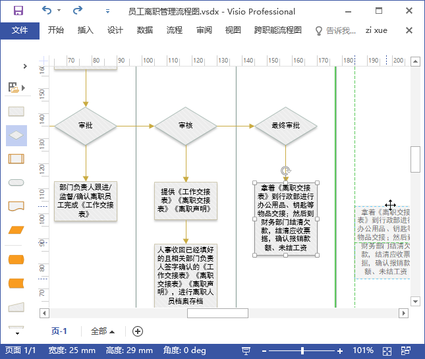Select the Subprocess shape in stencil

point(16,159)
